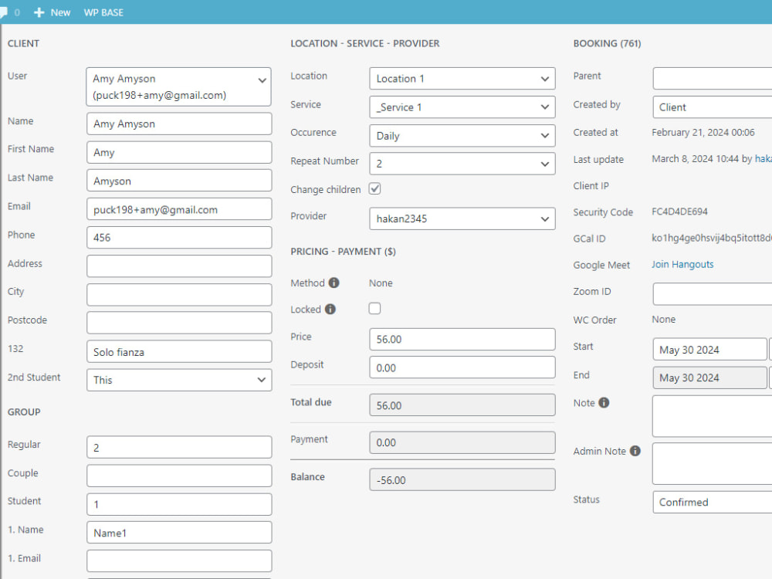The image size is (772, 579).
Task: Uncheck the Change children checkbox
Action: tap(374, 188)
